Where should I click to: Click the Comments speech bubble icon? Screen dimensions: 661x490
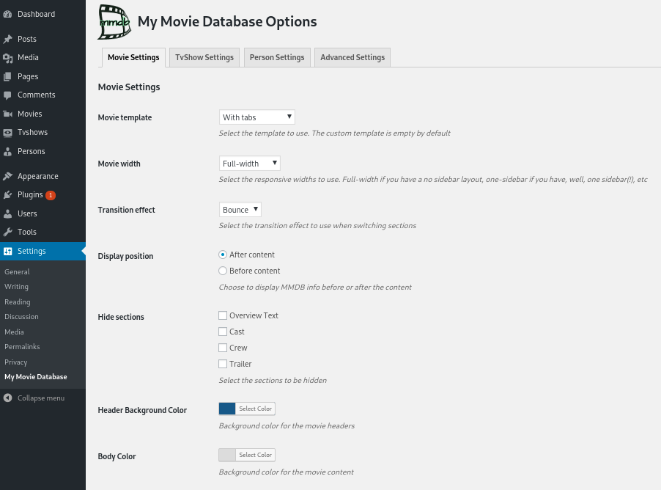tap(7, 95)
